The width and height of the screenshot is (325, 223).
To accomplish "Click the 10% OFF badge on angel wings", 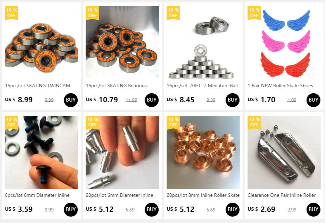I will [x=254, y=13].
